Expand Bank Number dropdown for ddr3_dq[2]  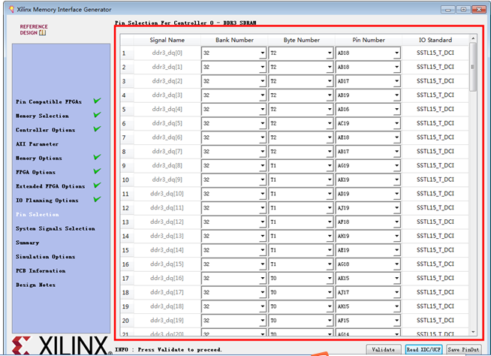tap(233, 81)
